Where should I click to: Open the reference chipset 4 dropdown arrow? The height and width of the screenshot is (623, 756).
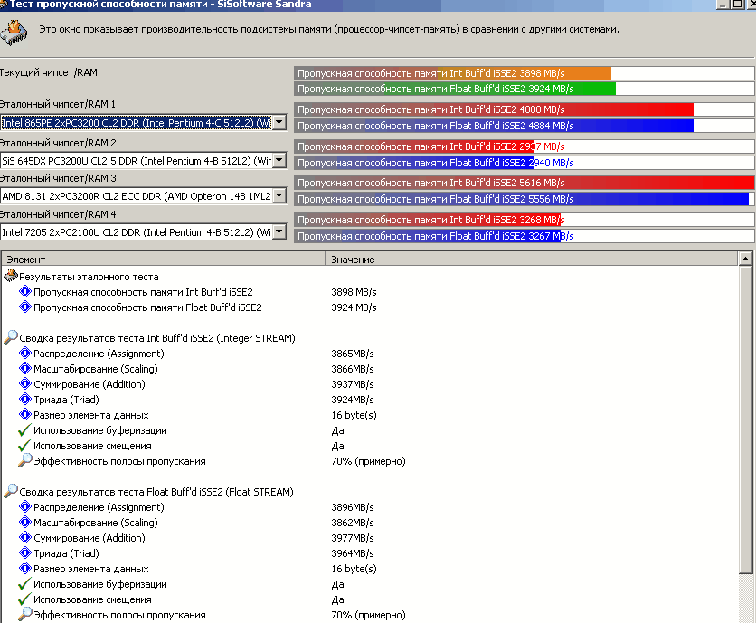tap(279, 232)
